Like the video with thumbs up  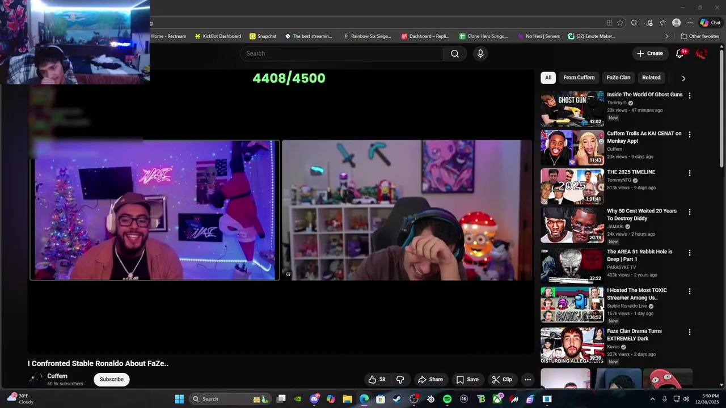(377, 380)
